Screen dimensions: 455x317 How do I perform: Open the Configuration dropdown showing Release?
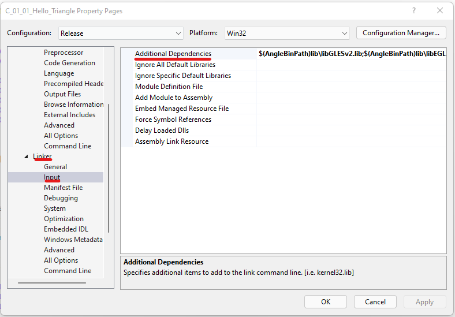pos(121,33)
